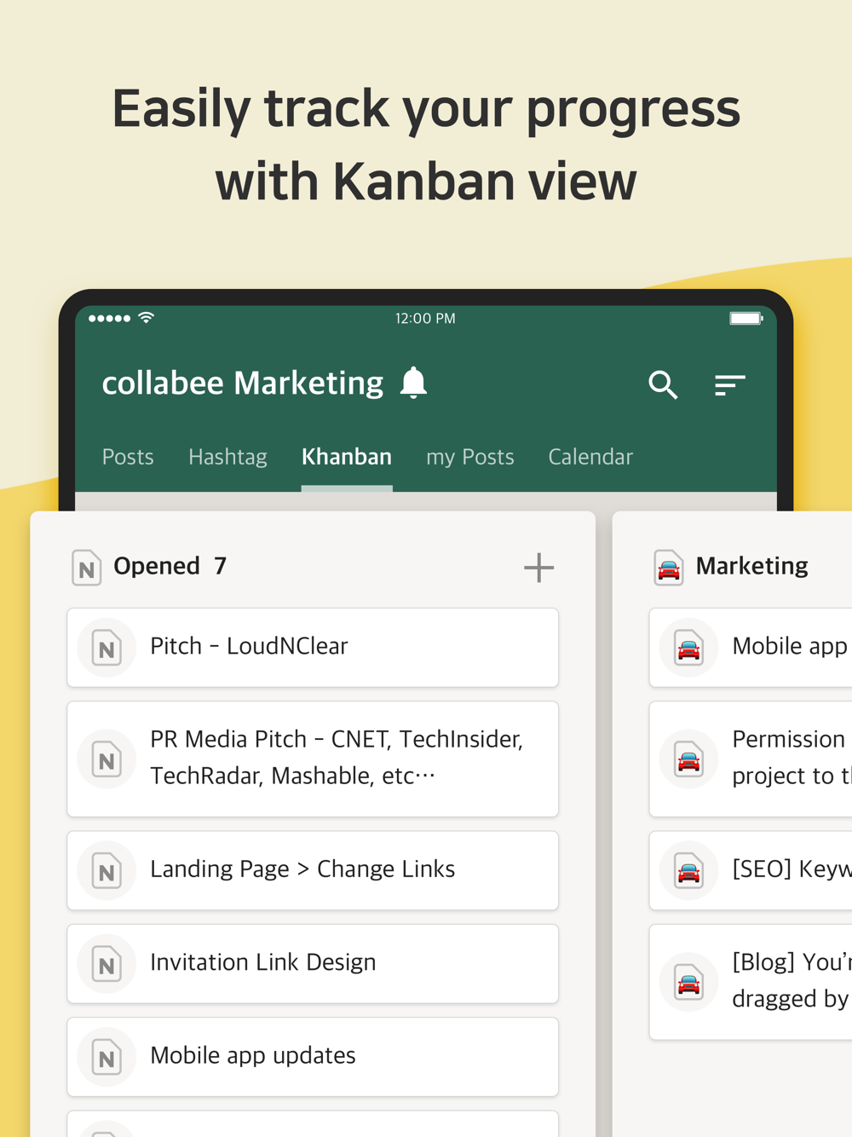This screenshot has height=1137, width=852.
Task: Click the car icon on [SEO] card
Action: (688, 871)
